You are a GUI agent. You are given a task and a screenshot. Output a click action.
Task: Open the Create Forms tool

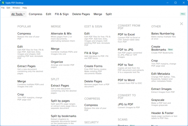93,66
